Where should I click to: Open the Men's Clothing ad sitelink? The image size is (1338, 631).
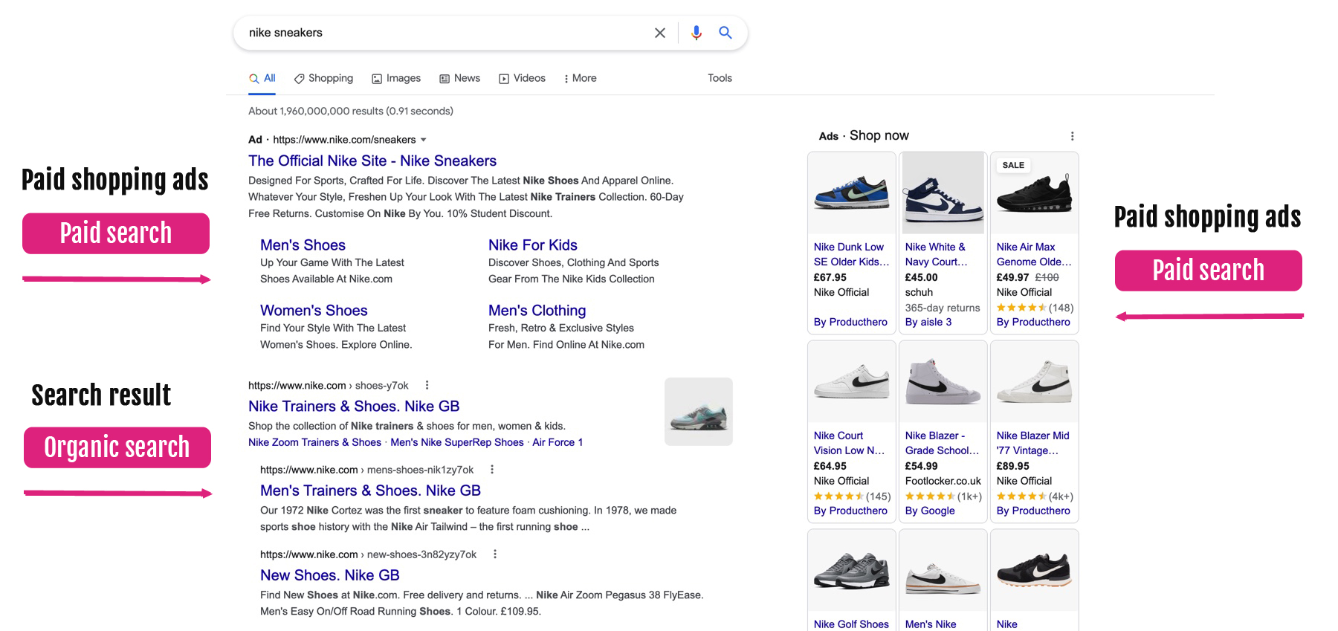537,311
